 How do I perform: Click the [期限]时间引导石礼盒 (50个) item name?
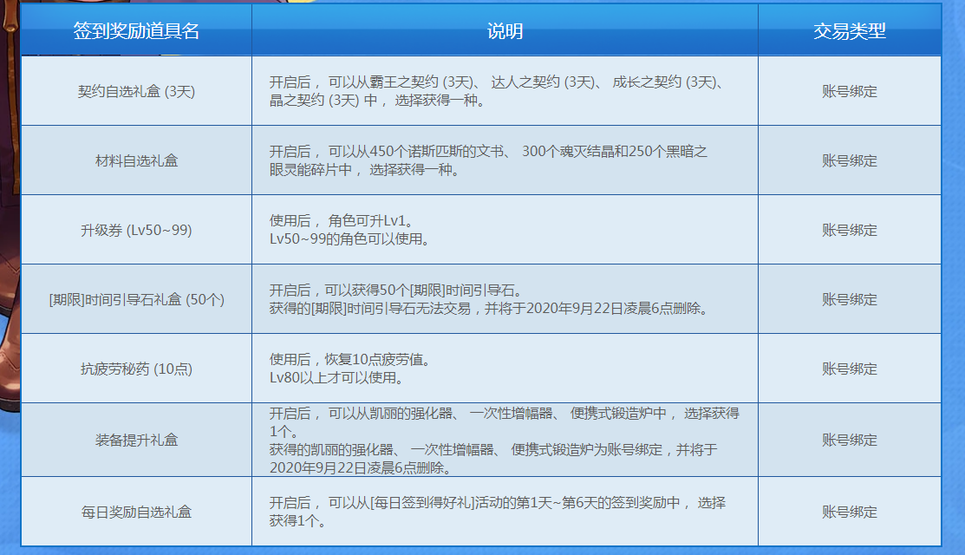(x=136, y=299)
